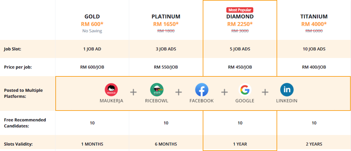Screen dimensions: 351x151
Task: Click the 5 JOB ADS cell
Action: [240, 49]
